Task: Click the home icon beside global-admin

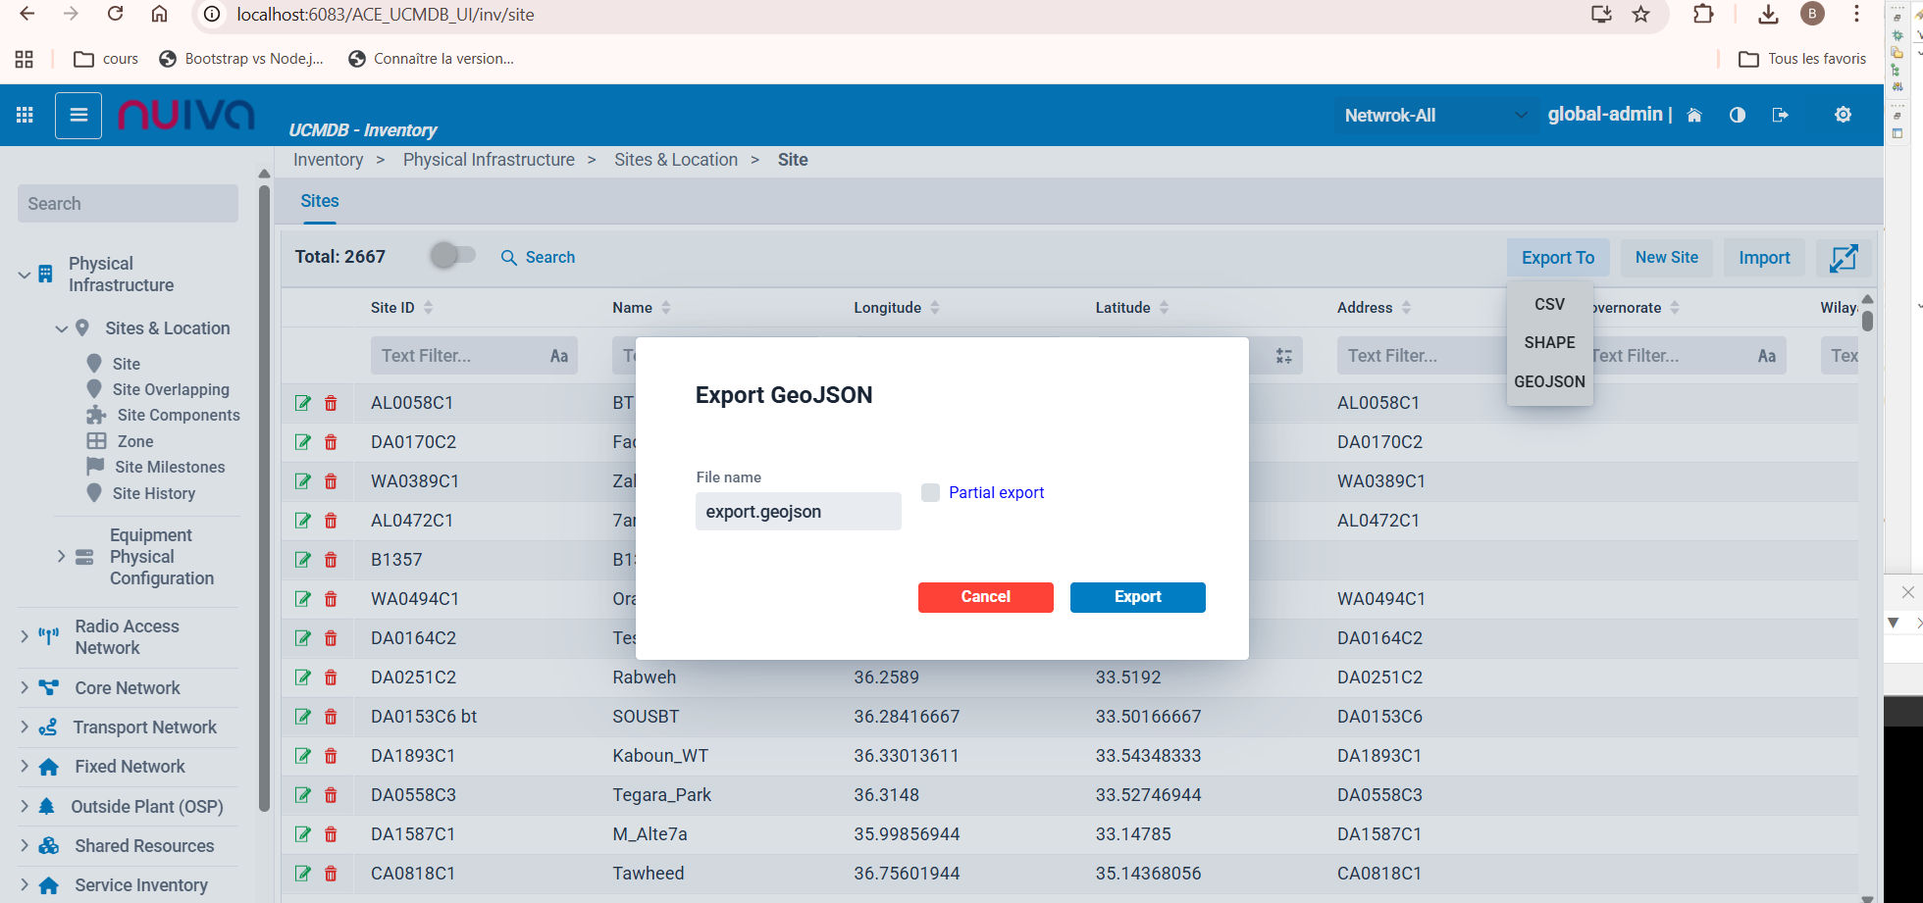Action: (x=1693, y=115)
